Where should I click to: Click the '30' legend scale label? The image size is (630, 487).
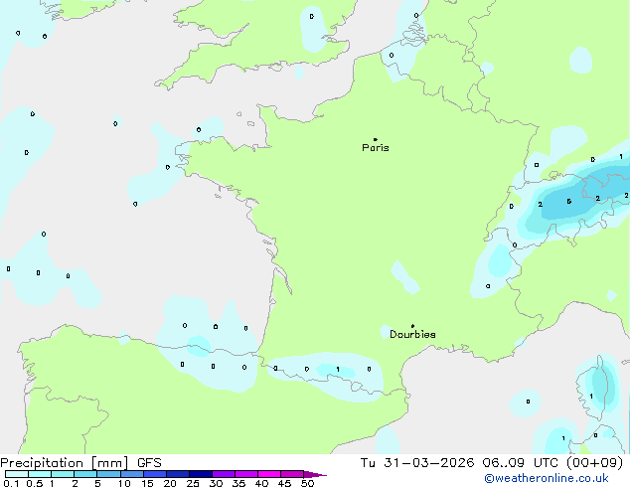216,483
